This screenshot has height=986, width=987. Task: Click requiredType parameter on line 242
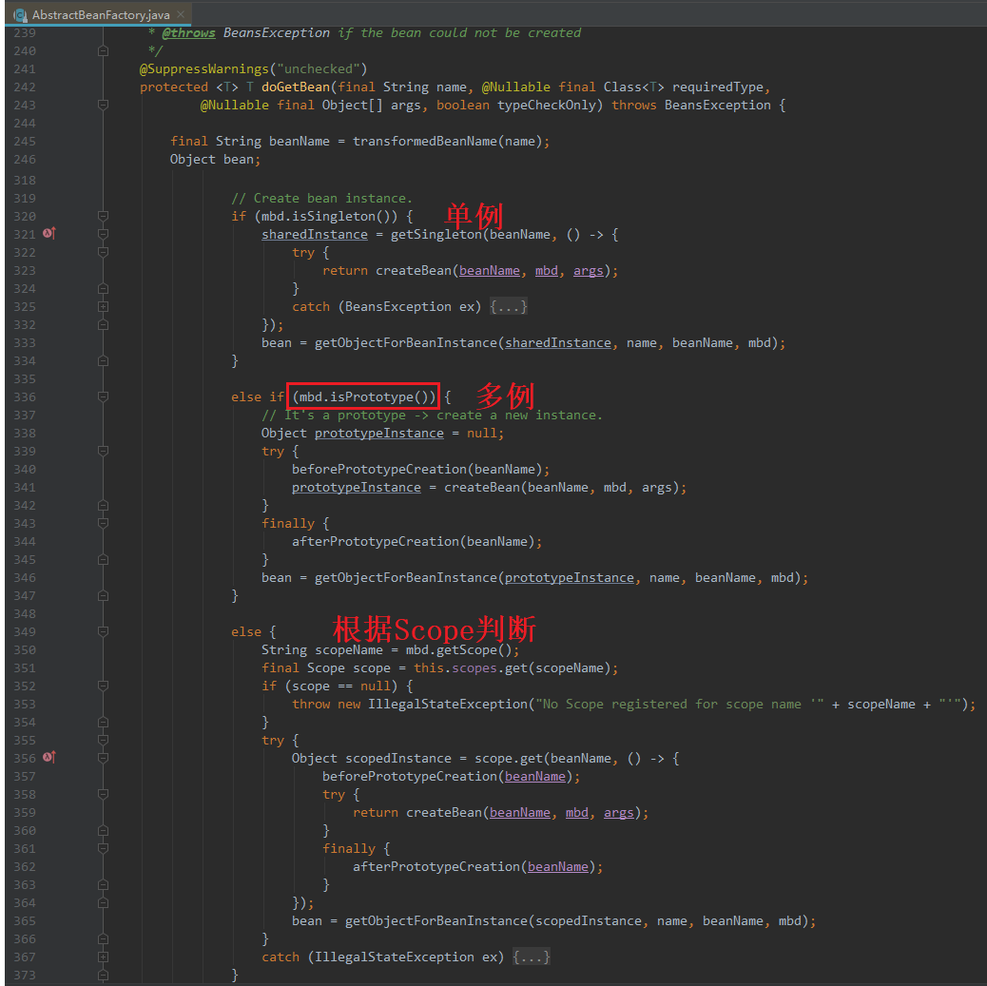pyautogui.click(x=717, y=87)
